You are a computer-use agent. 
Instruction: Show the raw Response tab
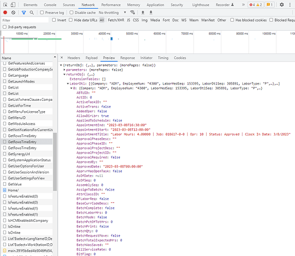pyautogui.click(x=128, y=58)
